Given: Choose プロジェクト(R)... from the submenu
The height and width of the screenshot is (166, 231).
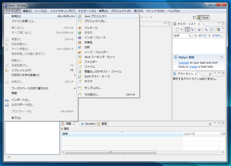Looking at the screenshot, I should pos(108,21).
